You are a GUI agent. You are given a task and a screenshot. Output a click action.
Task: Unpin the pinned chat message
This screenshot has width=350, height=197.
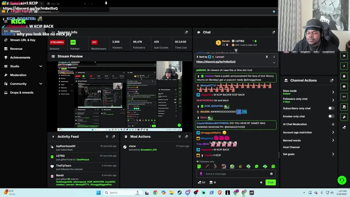click(267, 57)
